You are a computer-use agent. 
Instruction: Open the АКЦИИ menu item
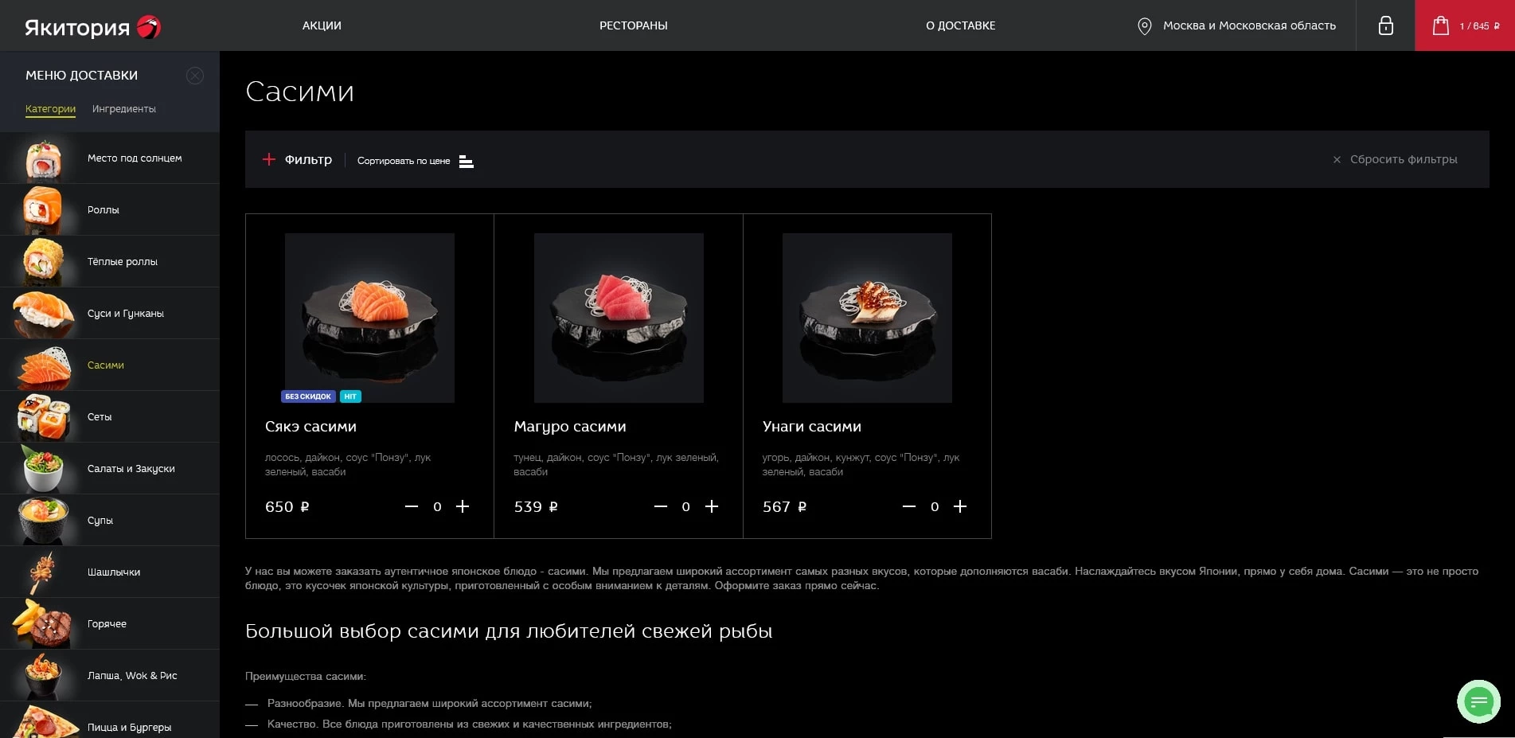click(x=322, y=25)
